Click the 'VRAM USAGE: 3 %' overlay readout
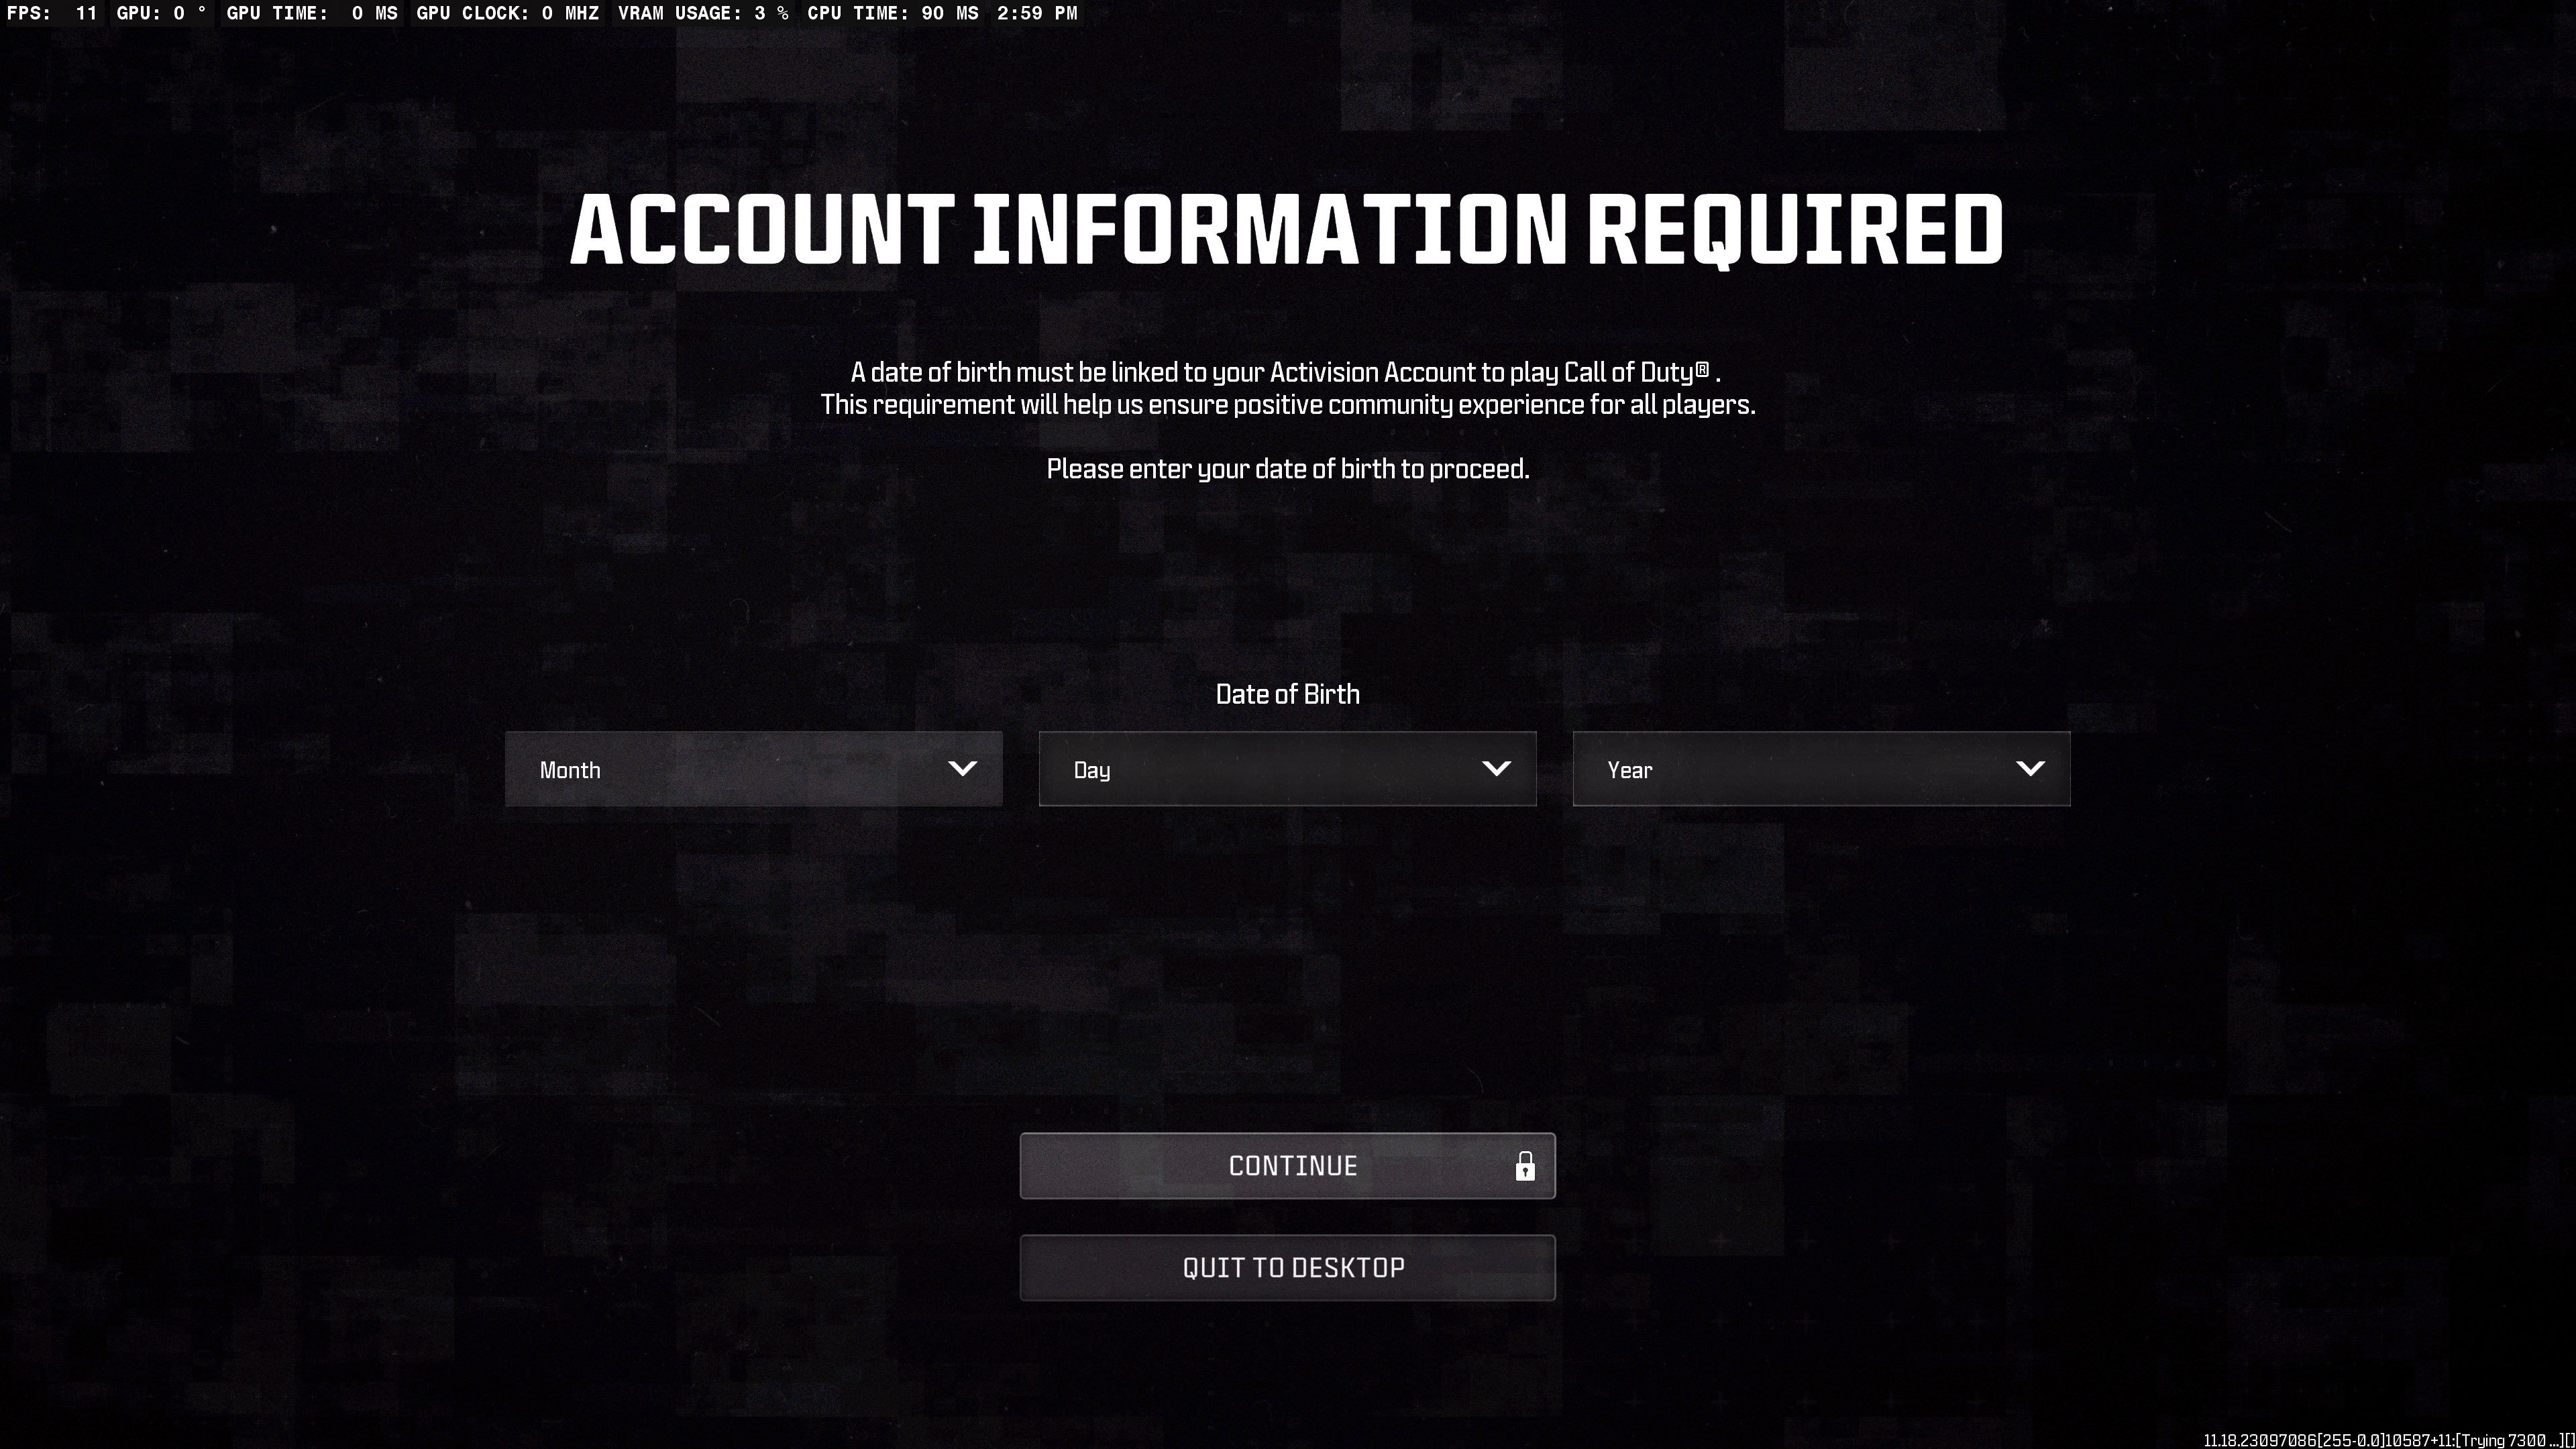Viewport: 2576px width, 1449px height. pos(703,13)
